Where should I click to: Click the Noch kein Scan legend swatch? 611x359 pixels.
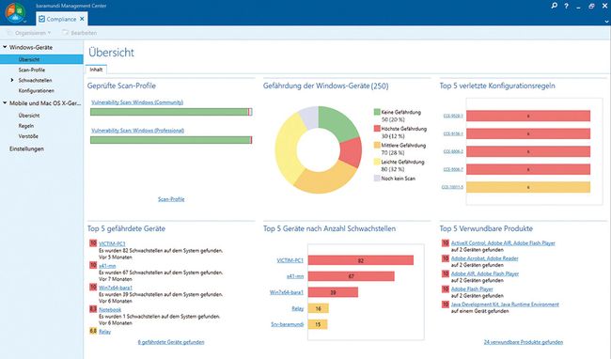tap(377, 178)
